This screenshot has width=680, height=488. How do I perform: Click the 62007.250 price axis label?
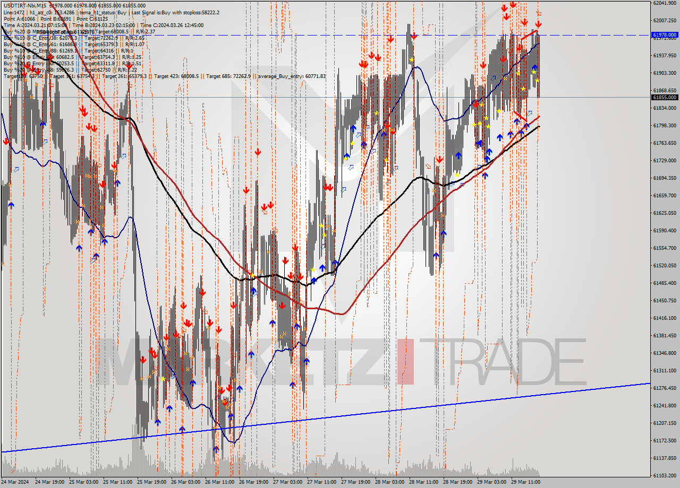(665, 20)
